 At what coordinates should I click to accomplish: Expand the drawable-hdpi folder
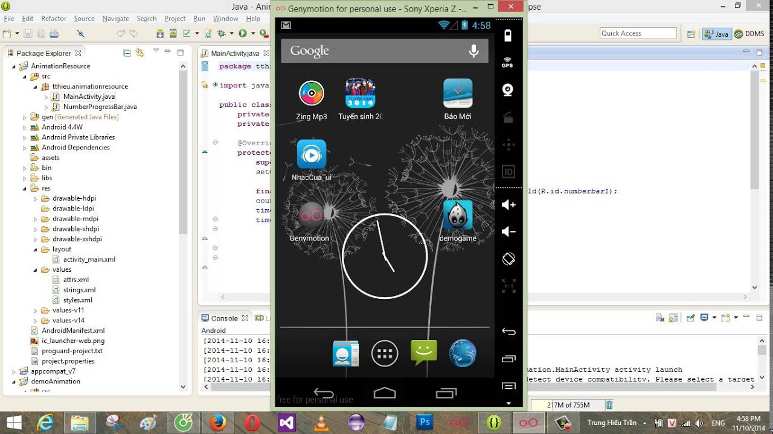pos(35,198)
